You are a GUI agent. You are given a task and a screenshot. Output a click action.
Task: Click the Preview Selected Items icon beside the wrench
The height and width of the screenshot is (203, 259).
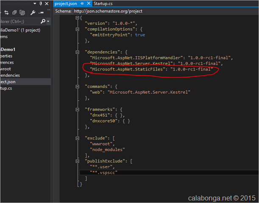pos(41,13)
